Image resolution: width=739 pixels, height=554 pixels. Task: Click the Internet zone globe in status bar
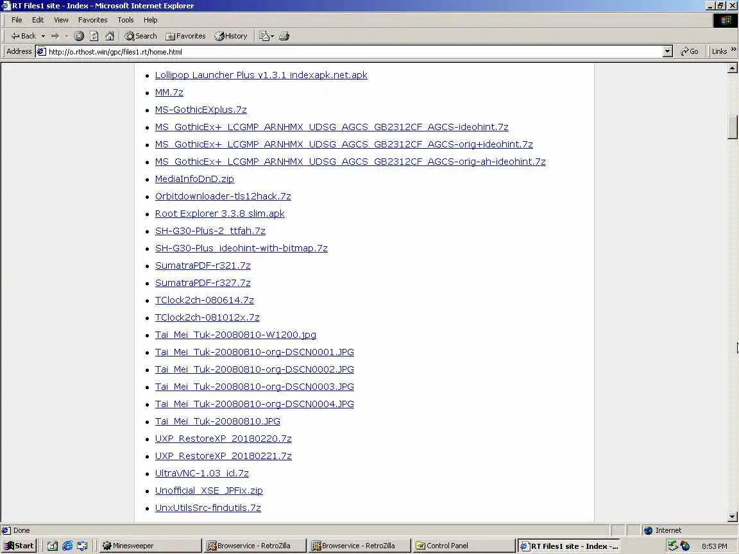click(648, 530)
